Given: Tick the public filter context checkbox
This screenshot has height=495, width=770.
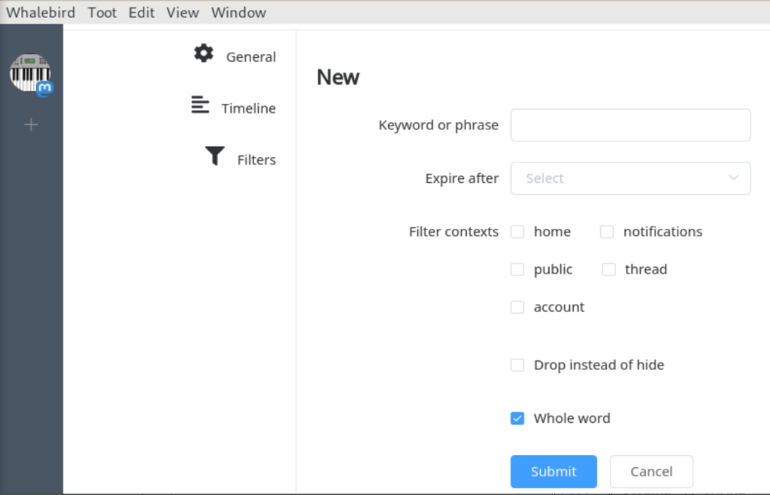Looking at the screenshot, I should (517, 269).
